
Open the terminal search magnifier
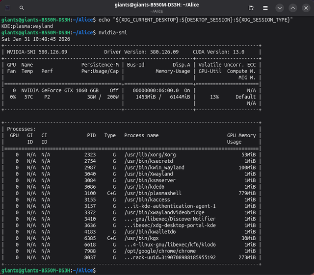coord(22,8)
